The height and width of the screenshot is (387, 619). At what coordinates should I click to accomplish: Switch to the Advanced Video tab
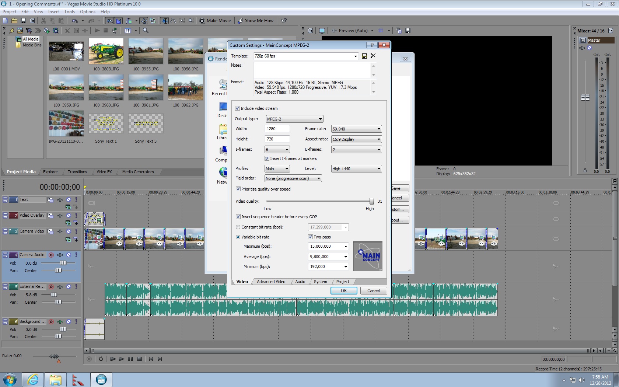point(271,282)
